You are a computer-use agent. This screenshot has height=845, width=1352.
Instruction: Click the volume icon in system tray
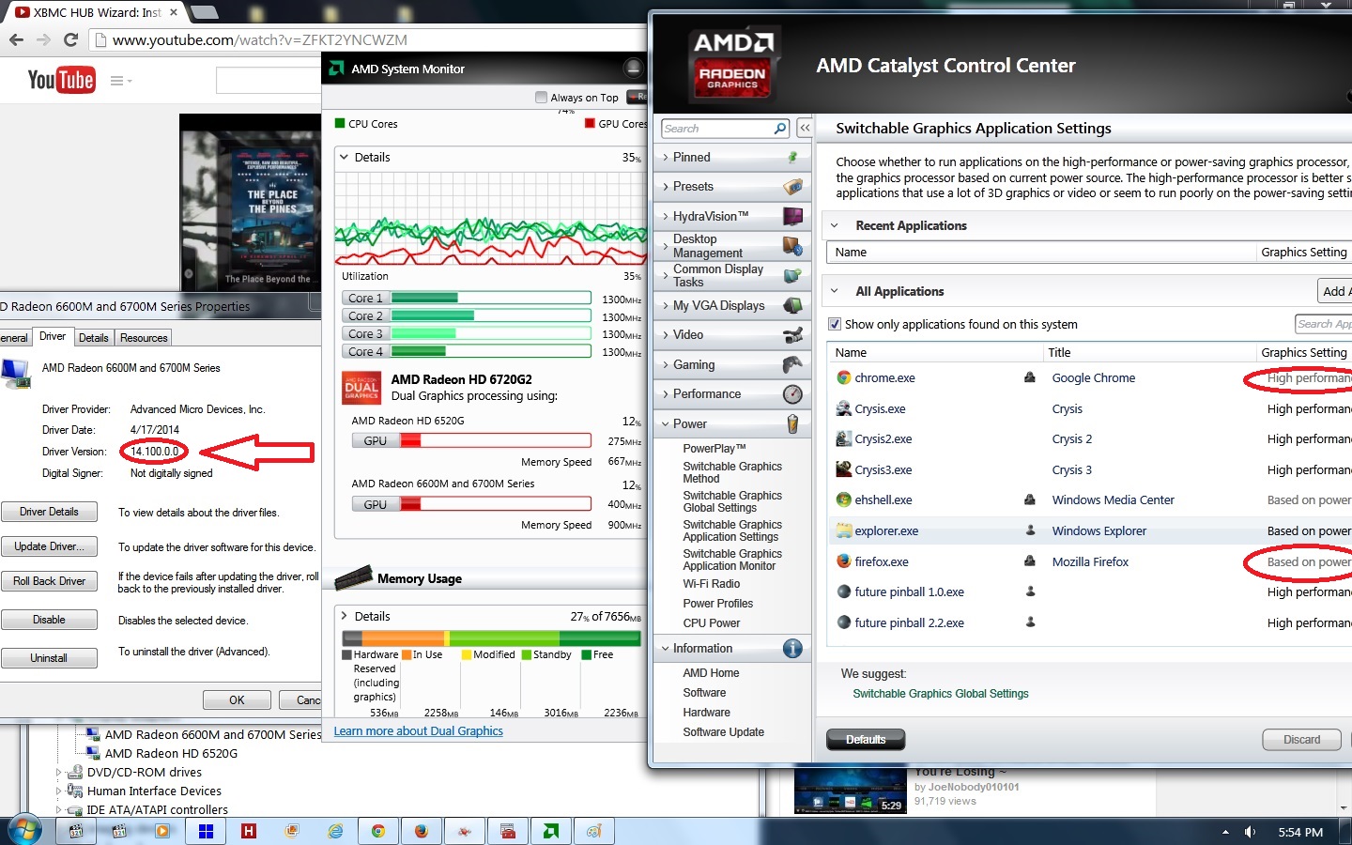(1250, 832)
